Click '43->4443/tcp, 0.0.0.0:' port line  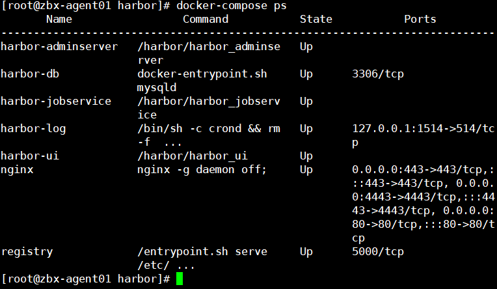click(x=423, y=211)
